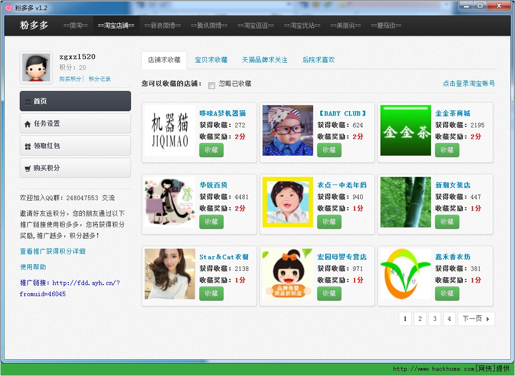515x376 pixels.
Task: Click 收藏 for 新潮女装店
Action: point(447,222)
